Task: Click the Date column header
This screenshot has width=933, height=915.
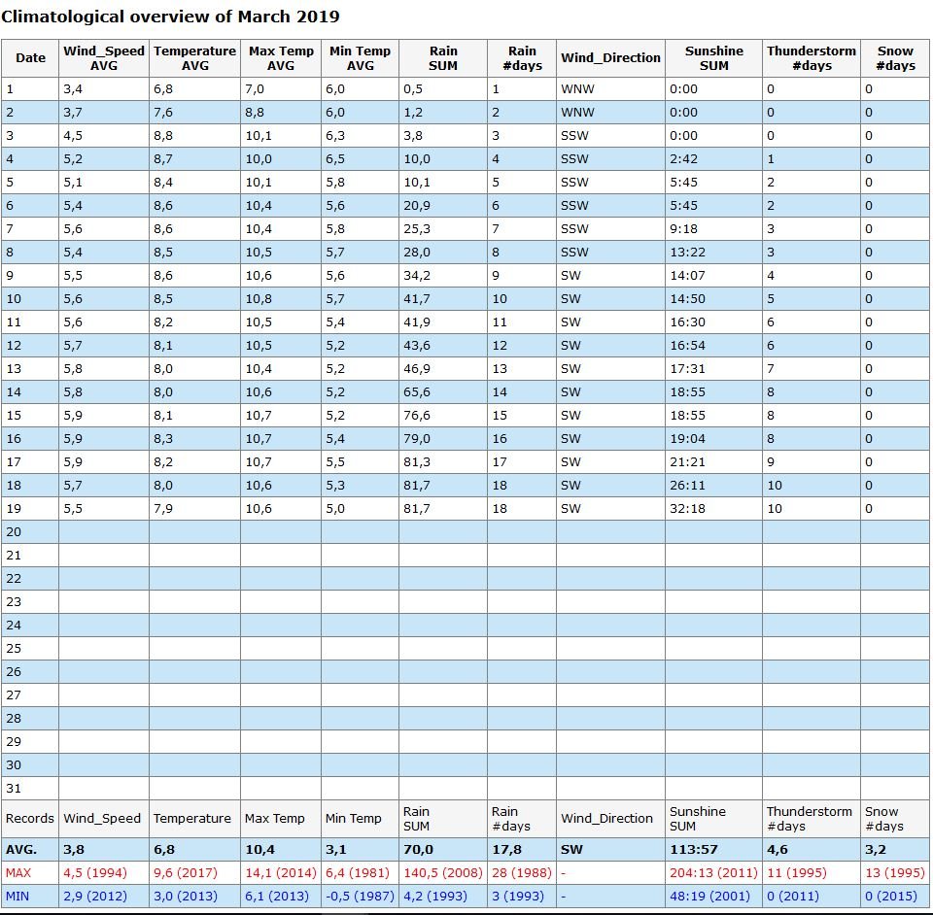Action: tap(30, 58)
